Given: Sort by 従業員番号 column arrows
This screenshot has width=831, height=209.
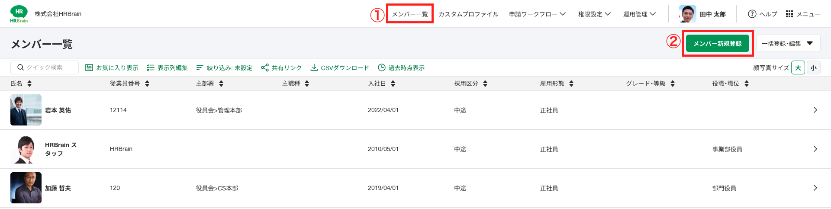Looking at the screenshot, I should coord(147,84).
